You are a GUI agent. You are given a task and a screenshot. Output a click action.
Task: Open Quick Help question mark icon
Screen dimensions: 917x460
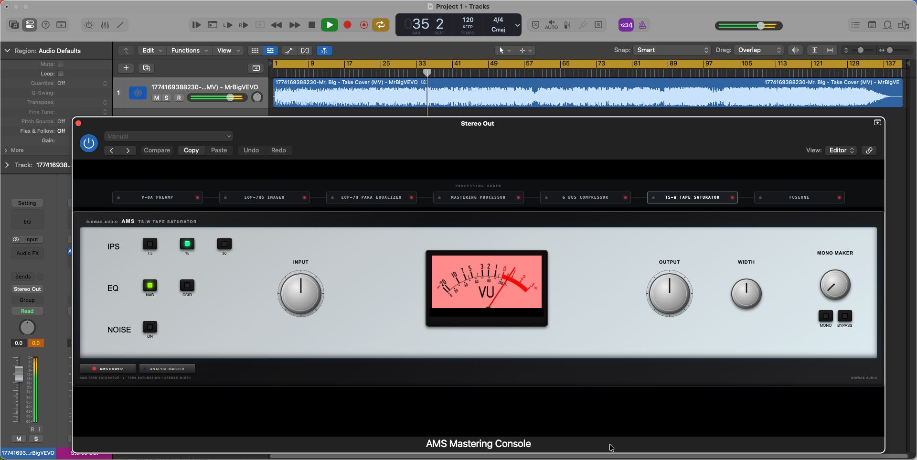pyautogui.click(x=45, y=25)
